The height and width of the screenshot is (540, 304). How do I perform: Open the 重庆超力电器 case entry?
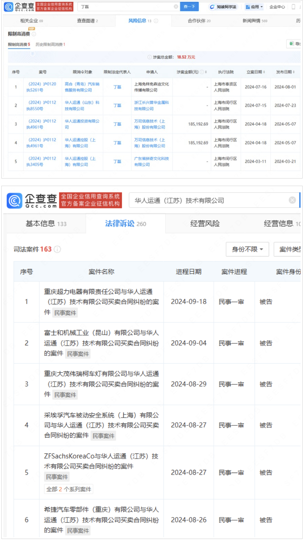101,302
